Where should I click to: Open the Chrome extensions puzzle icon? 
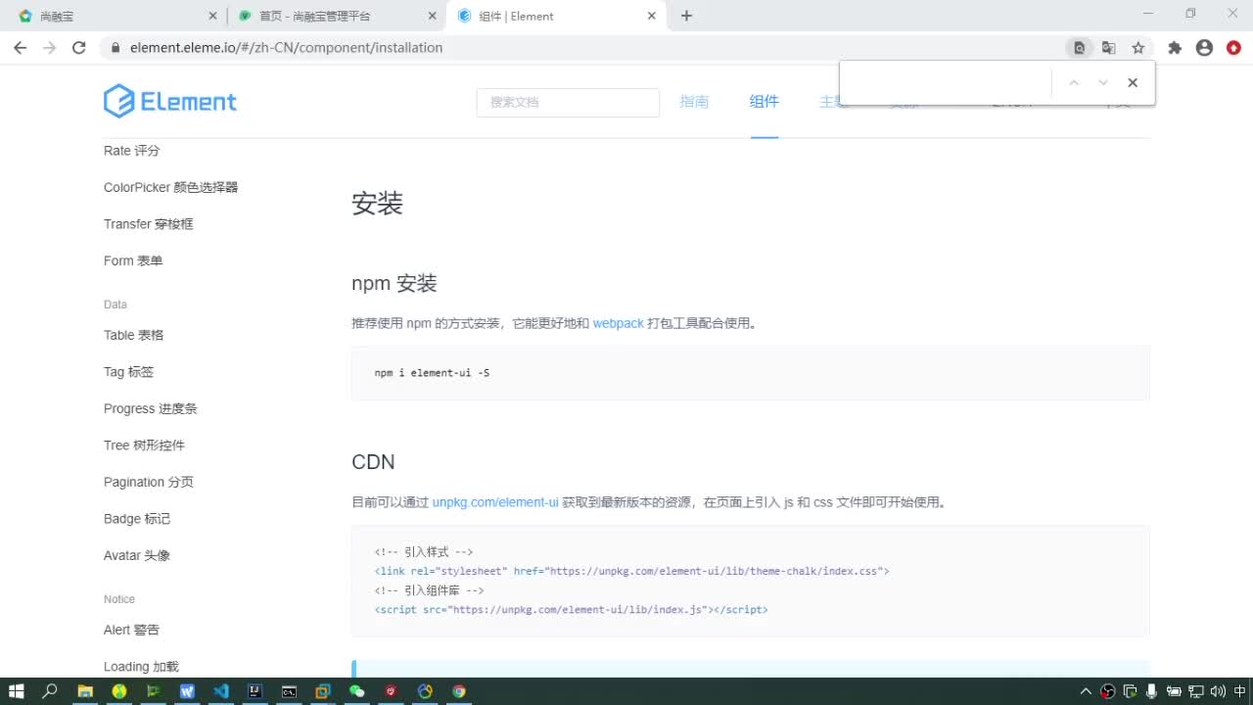(x=1175, y=47)
